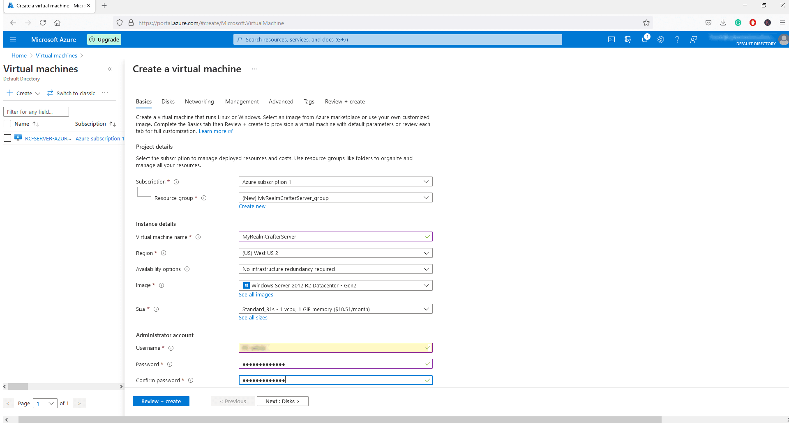
Task: Click the Upgrade button
Action: pos(104,39)
